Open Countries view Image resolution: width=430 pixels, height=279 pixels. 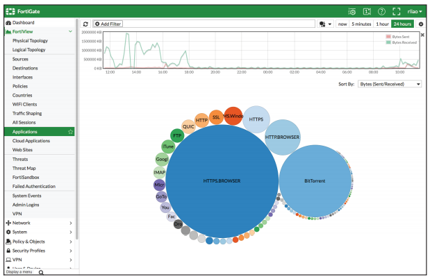coord(22,95)
